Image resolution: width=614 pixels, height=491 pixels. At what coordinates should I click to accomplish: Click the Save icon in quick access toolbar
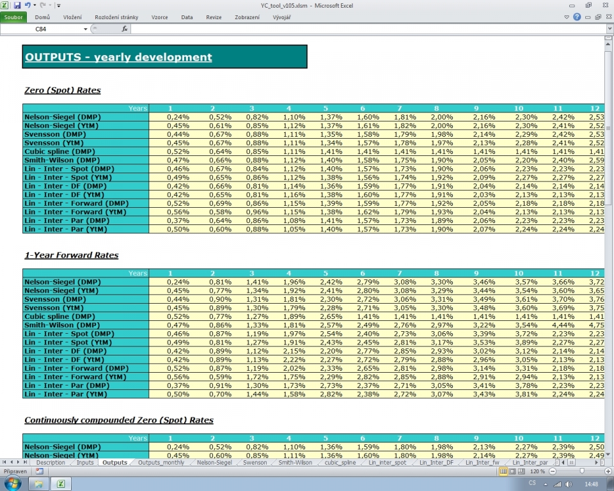pos(17,5)
